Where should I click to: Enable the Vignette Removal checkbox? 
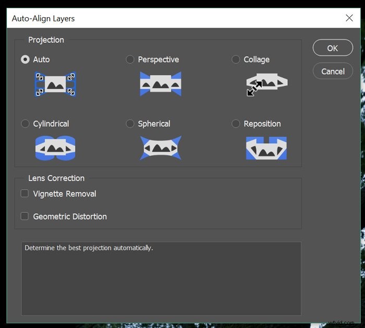click(x=25, y=193)
